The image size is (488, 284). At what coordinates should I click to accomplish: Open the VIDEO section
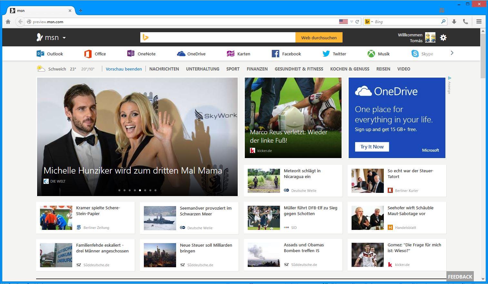(x=404, y=69)
